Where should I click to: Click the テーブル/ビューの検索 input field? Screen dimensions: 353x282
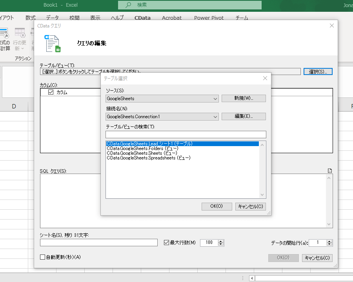(x=186, y=135)
